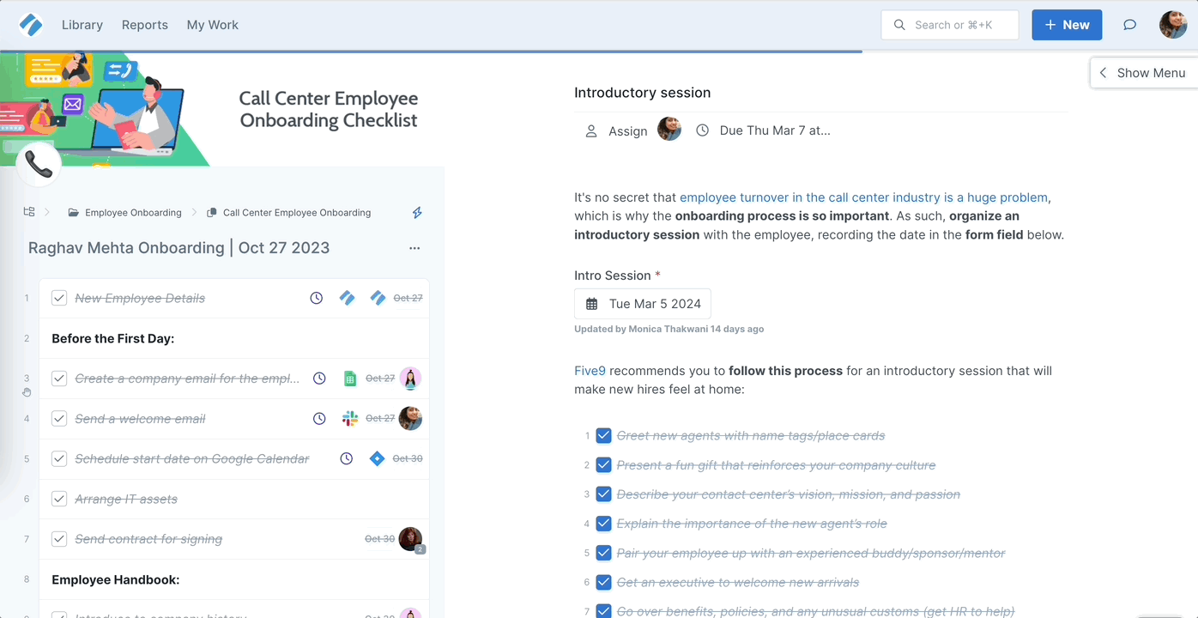The image size is (1198, 618).
Task: Click the assigned user avatar next to Assign
Action: point(669,130)
